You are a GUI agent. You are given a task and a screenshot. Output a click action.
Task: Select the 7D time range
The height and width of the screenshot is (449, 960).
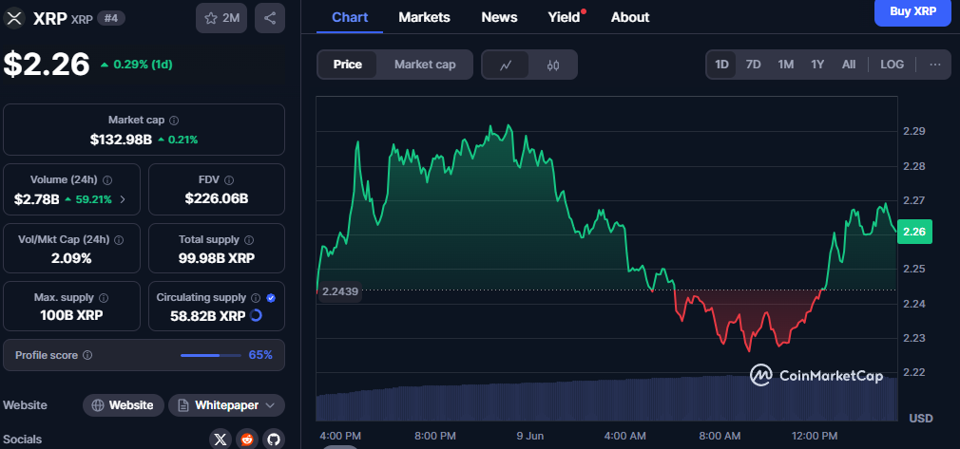tap(753, 65)
